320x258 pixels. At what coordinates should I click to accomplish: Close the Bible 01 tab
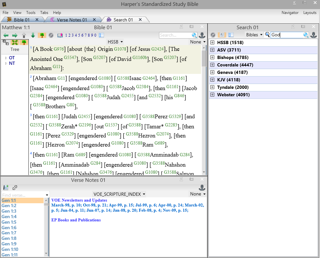pos(37,19)
